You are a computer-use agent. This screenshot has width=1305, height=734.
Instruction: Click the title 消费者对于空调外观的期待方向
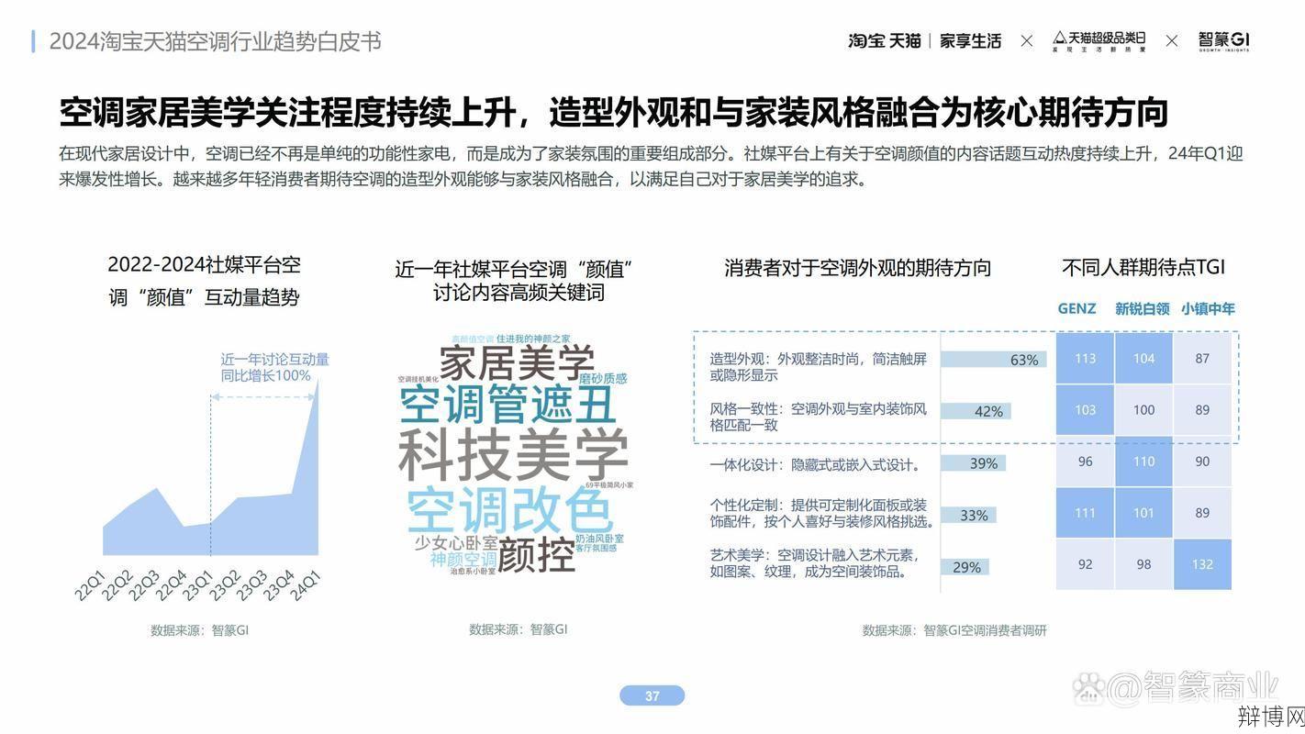pyautogui.click(x=858, y=268)
